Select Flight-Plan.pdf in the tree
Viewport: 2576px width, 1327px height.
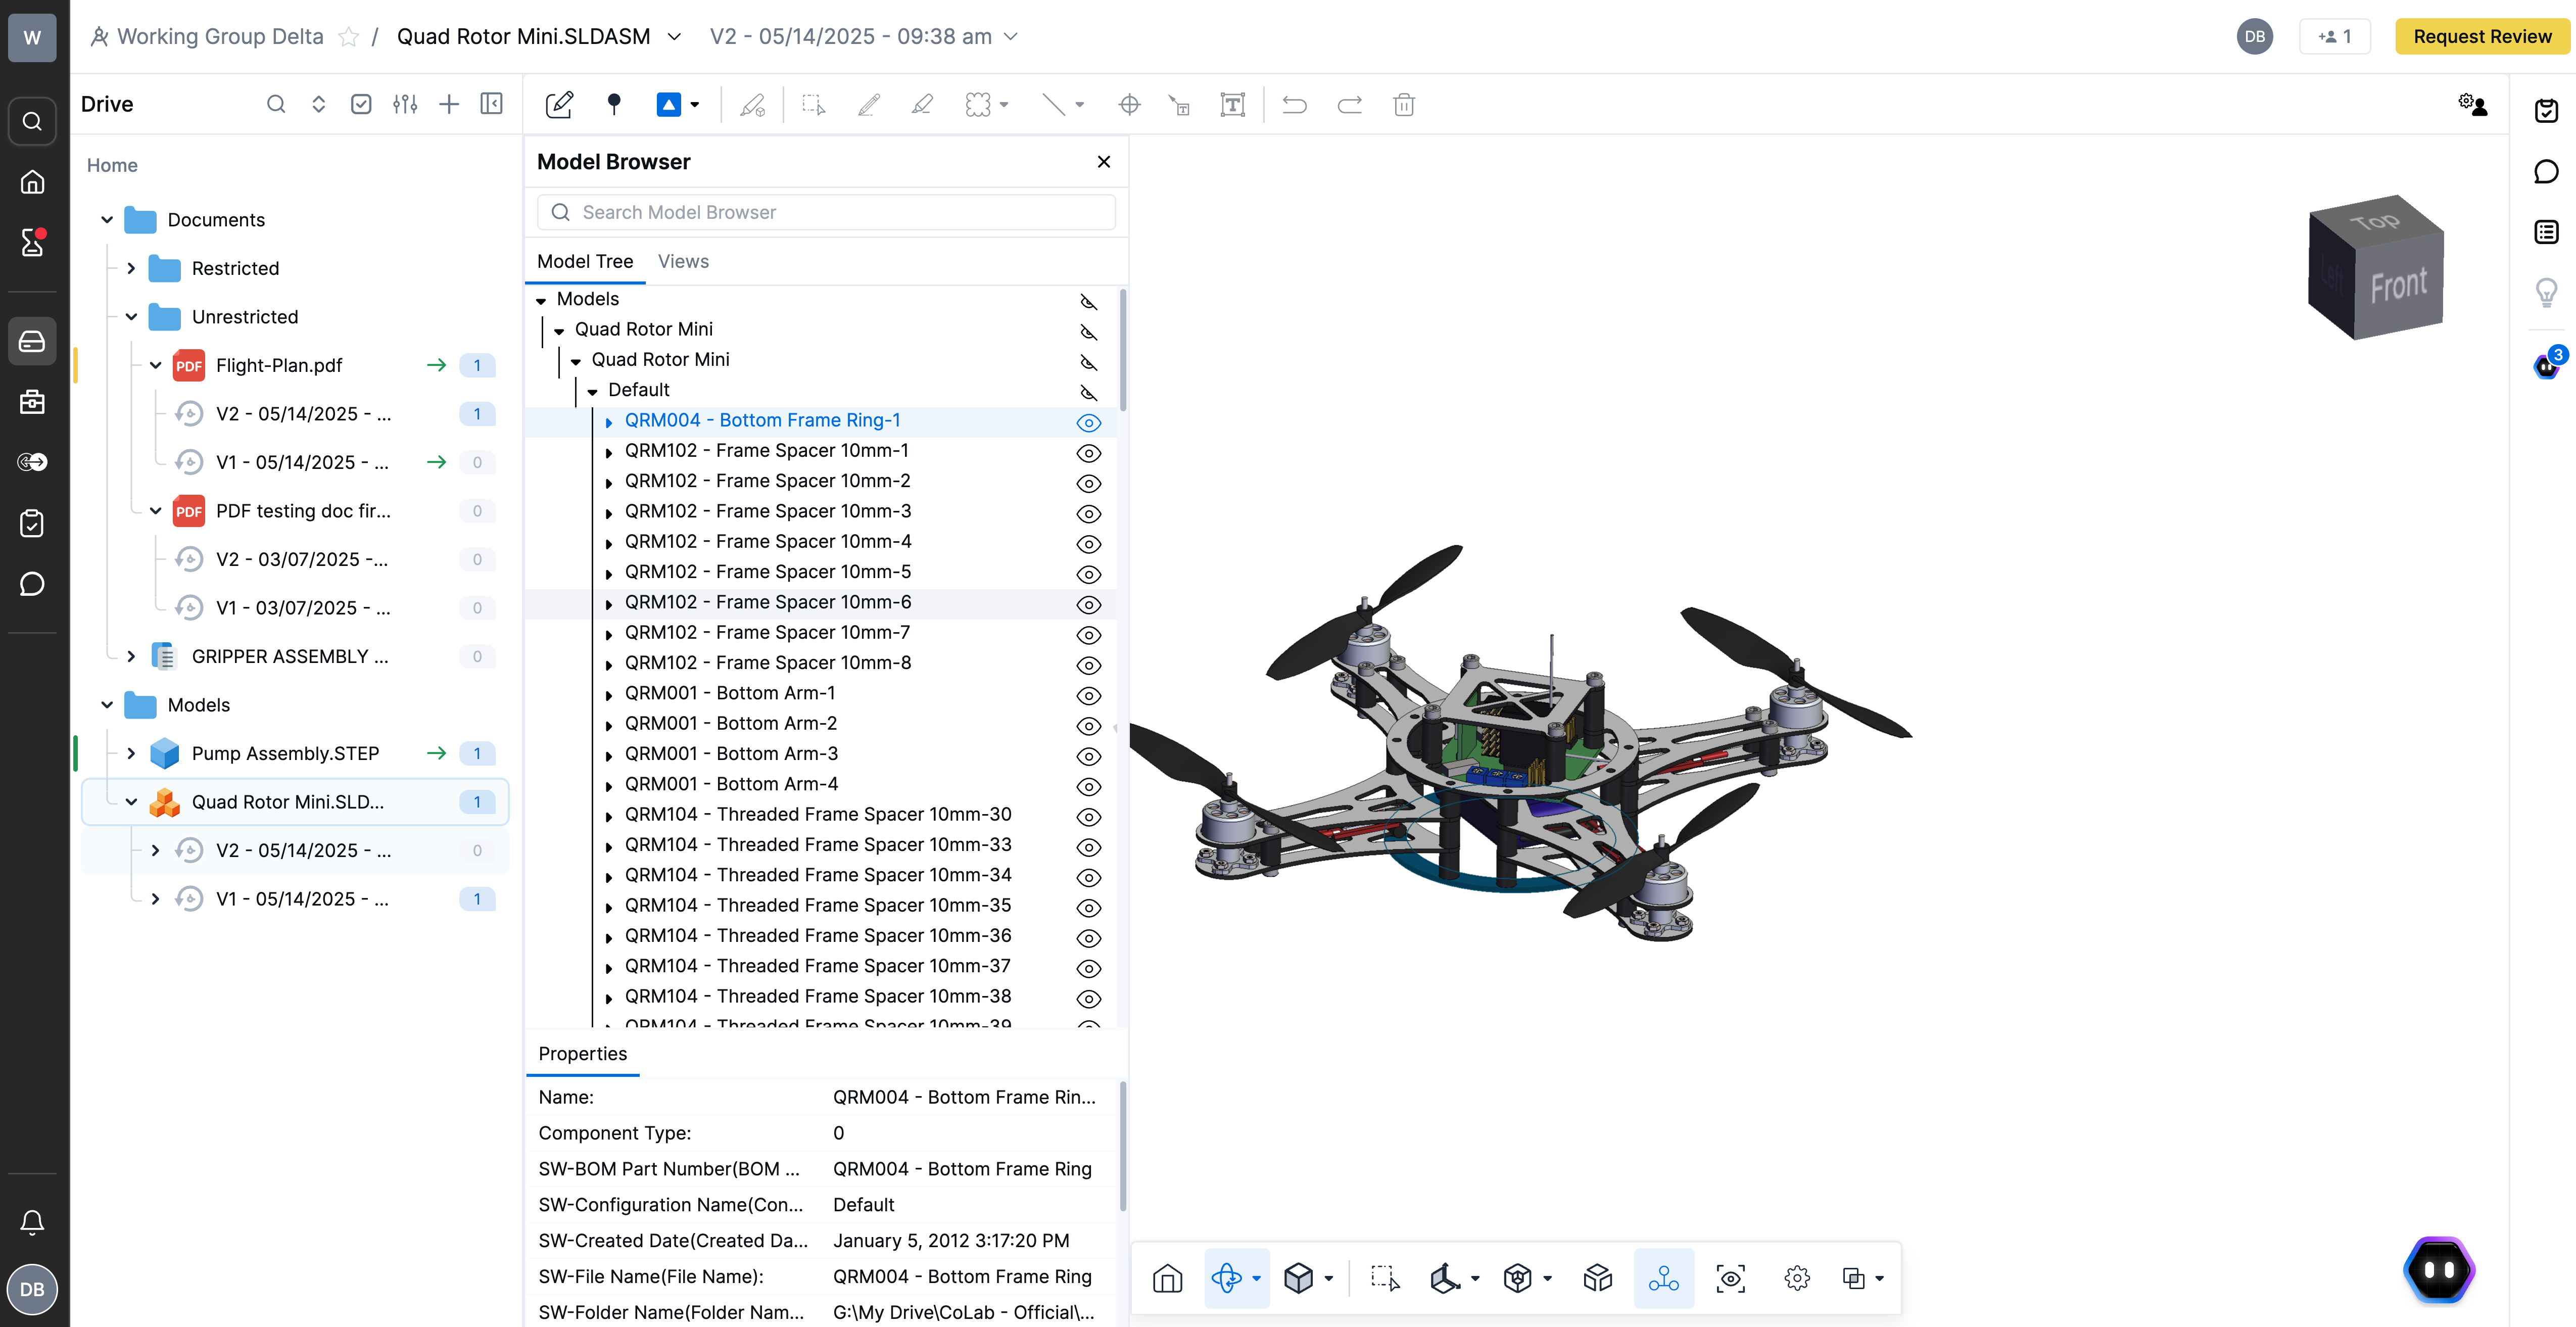[x=278, y=365]
